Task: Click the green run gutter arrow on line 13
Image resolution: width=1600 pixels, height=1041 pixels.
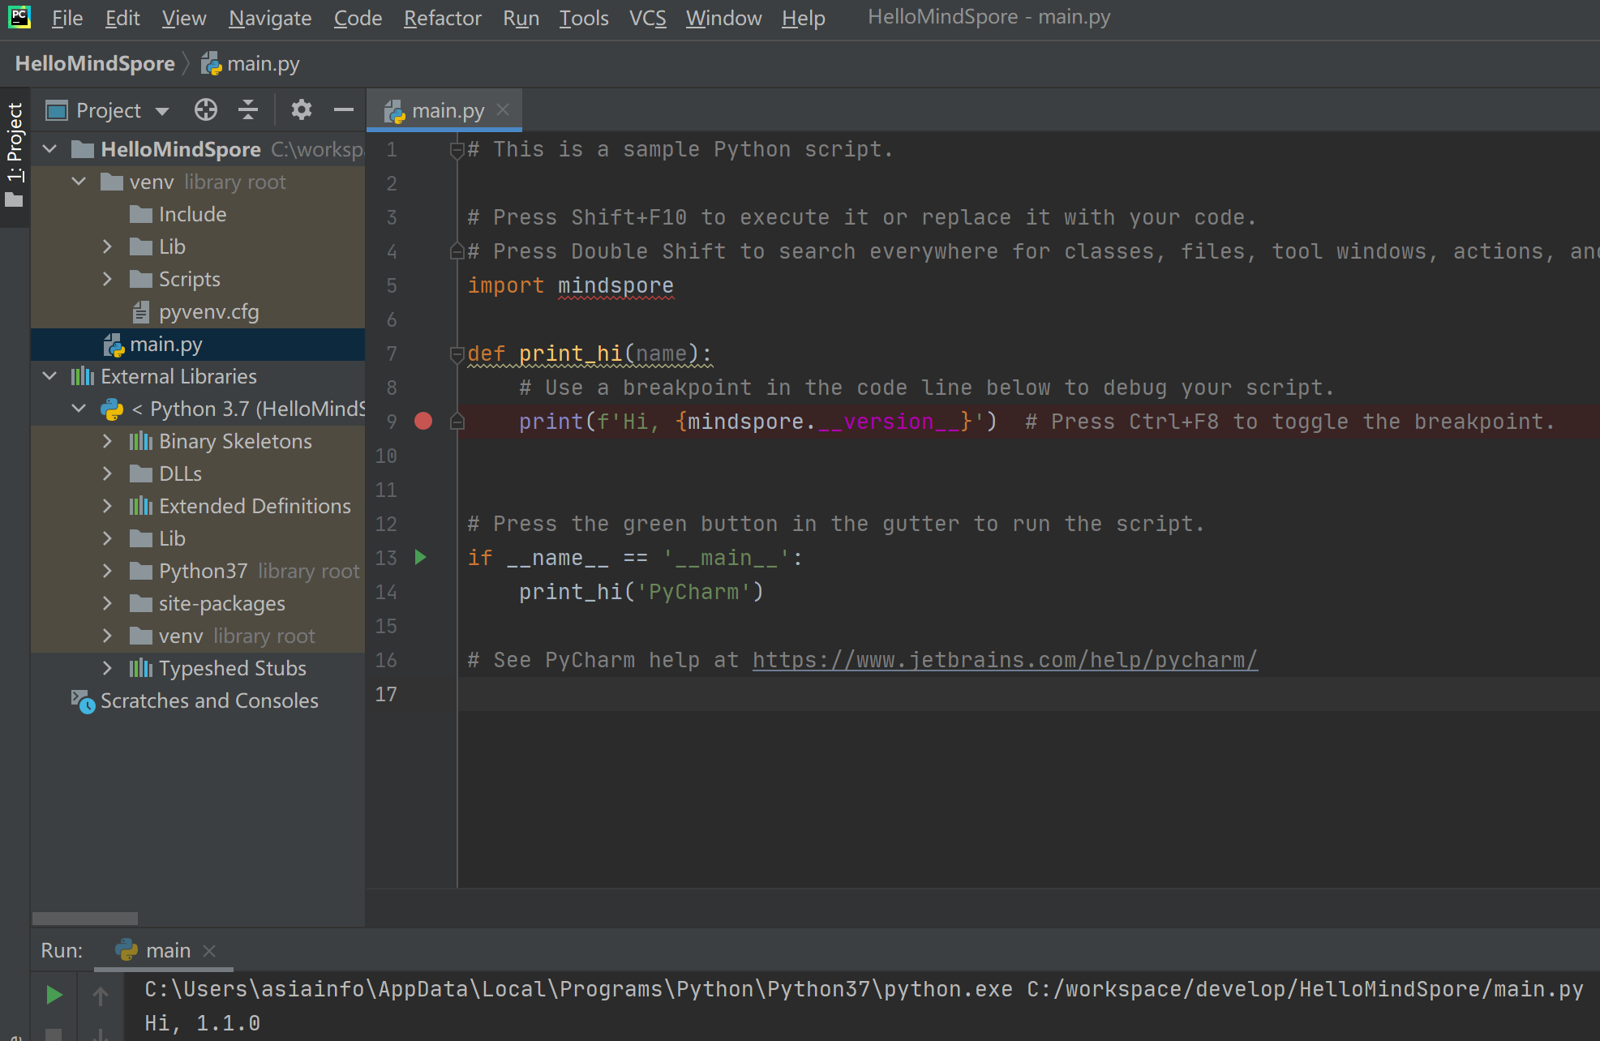Action: coord(420,557)
